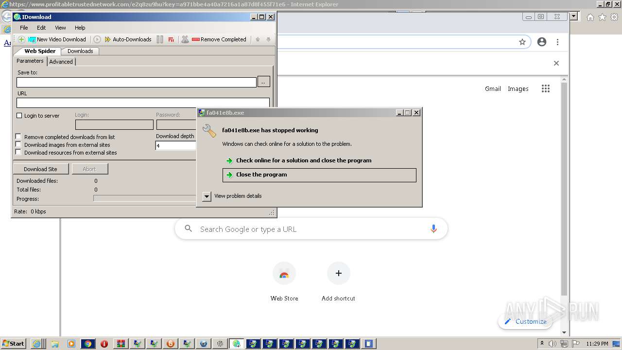Screen dimensions: 622x350
Task: Open the File menu in IDownload
Action: [x=24, y=28]
